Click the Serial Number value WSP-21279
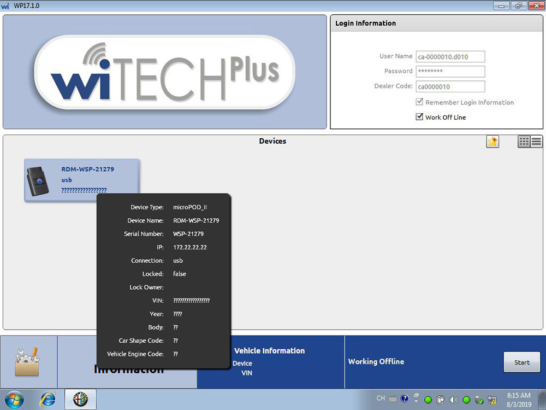Image resolution: width=546 pixels, height=410 pixels. pos(188,234)
